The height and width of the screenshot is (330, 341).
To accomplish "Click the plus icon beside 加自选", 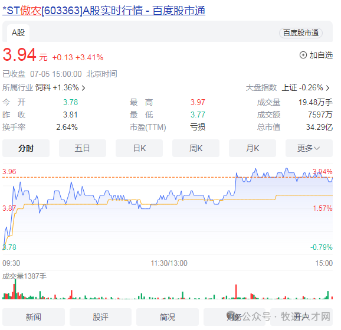I will click(x=303, y=55).
